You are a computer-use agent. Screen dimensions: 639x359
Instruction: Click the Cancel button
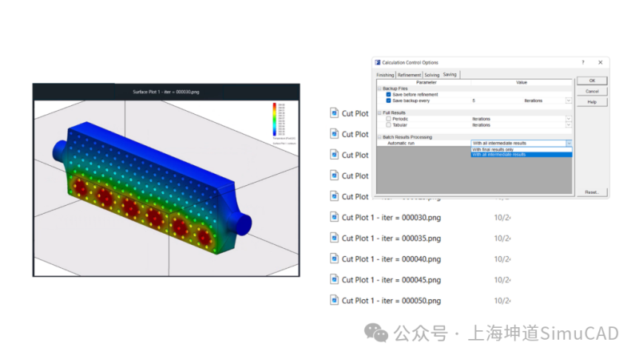(592, 91)
